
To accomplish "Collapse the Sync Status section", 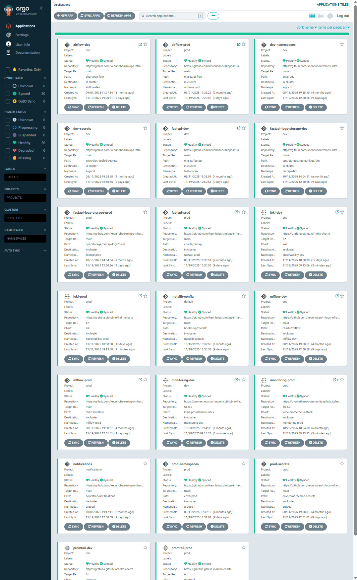I will click(45, 78).
